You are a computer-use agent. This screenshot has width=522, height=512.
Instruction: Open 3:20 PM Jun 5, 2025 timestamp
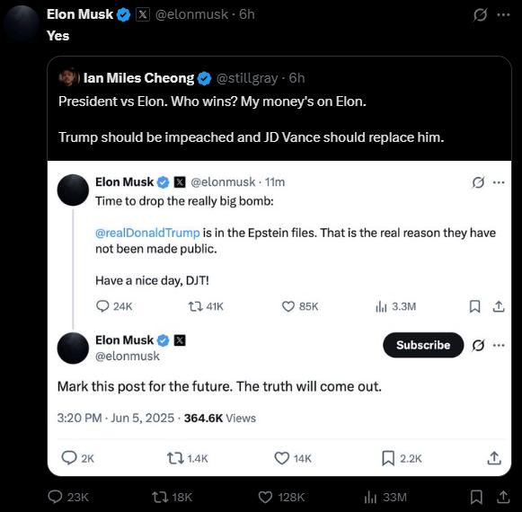116,418
